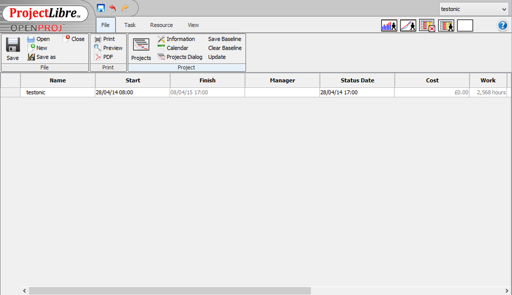Click the orange redo arrow icon
This screenshot has width=512, height=295.
[124, 8]
